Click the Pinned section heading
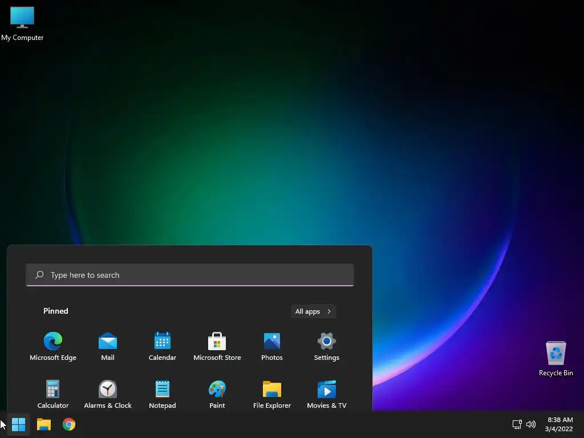 click(x=56, y=311)
